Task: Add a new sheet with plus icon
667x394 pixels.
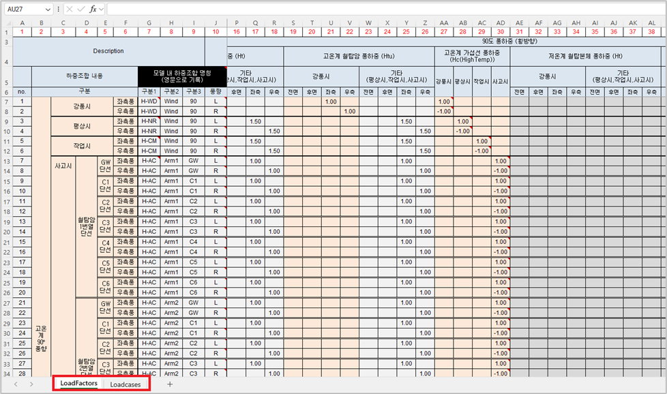Action: coord(170,384)
